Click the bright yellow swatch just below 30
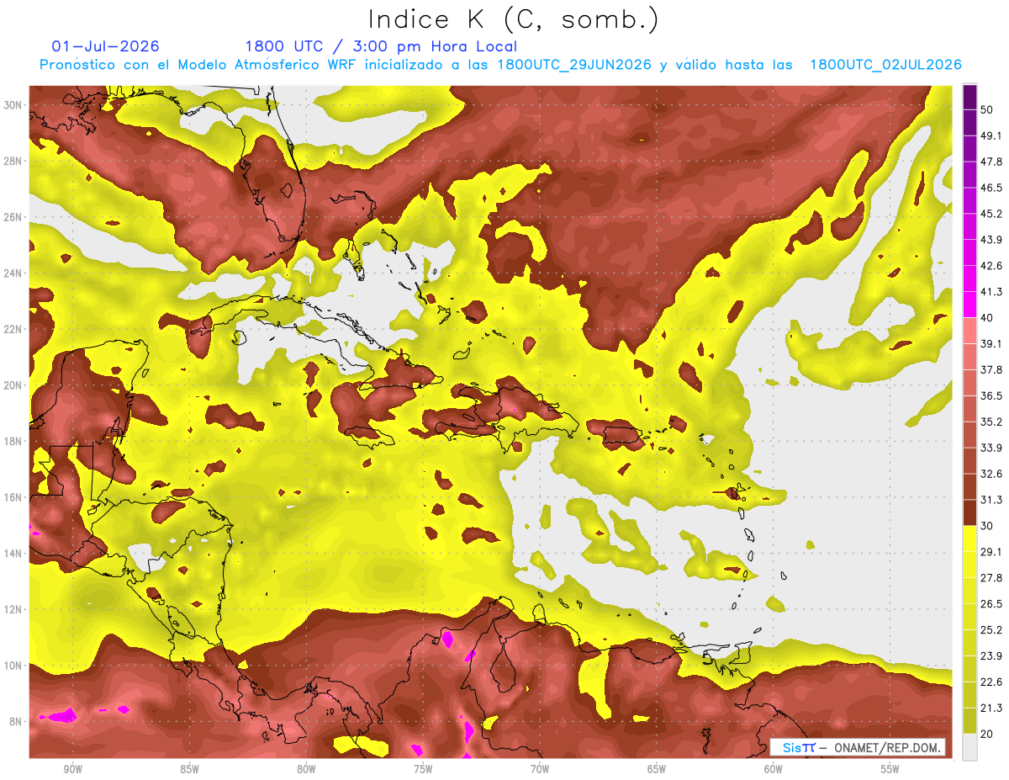Screen dimensions: 1009x780 point(970,539)
